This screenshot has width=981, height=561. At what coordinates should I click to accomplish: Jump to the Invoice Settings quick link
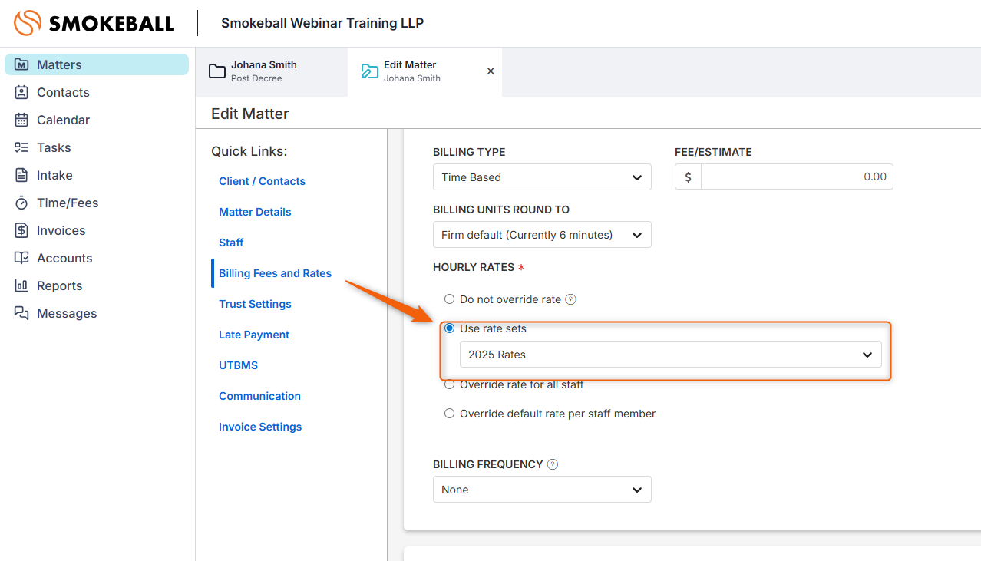click(260, 427)
